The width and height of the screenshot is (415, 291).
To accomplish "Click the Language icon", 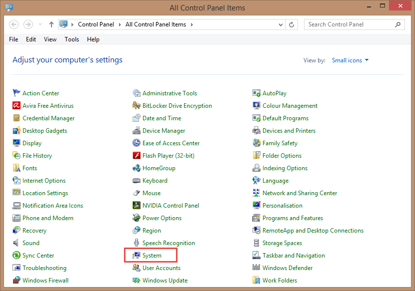I will point(256,180).
